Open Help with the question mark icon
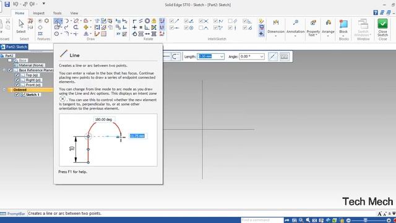 (x=376, y=12)
